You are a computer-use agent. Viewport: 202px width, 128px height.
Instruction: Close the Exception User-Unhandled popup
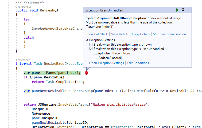[x=188, y=10]
